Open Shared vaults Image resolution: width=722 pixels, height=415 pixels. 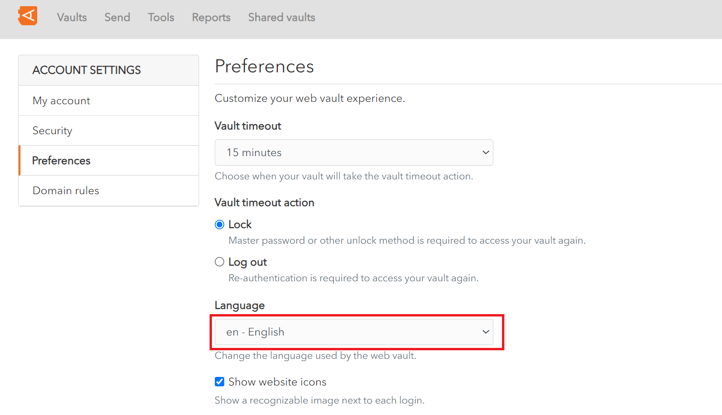[281, 17]
